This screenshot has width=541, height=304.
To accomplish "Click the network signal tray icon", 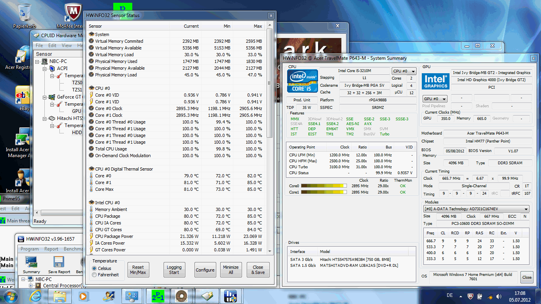I will pyautogui.click(x=490, y=296).
